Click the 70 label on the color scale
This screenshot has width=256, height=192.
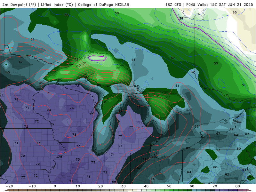pos(215,186)
